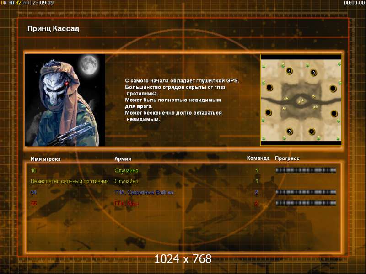Select the player name '10'

point(33,170)
